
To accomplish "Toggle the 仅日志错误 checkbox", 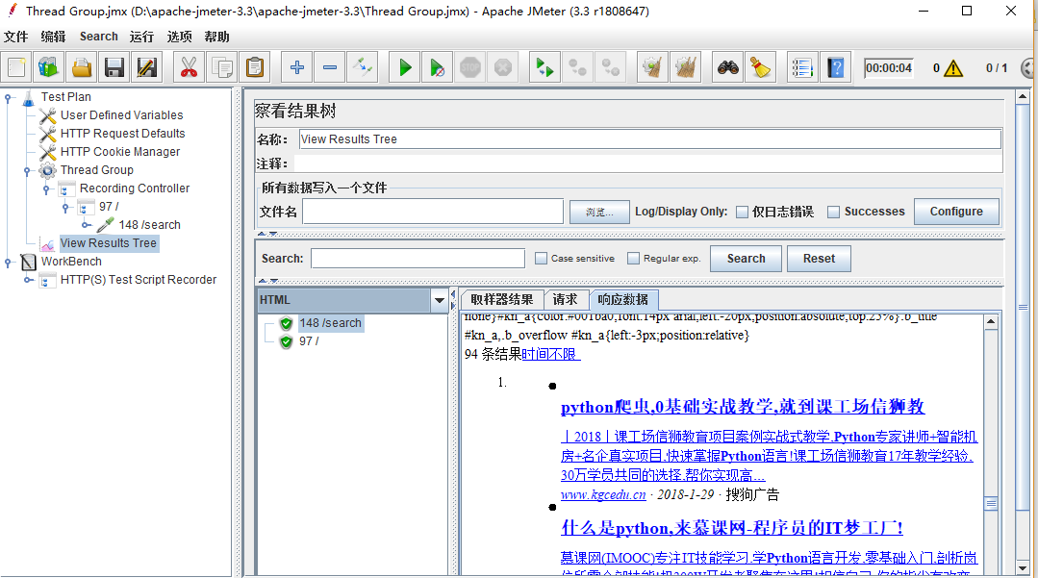I will [742, 212].
